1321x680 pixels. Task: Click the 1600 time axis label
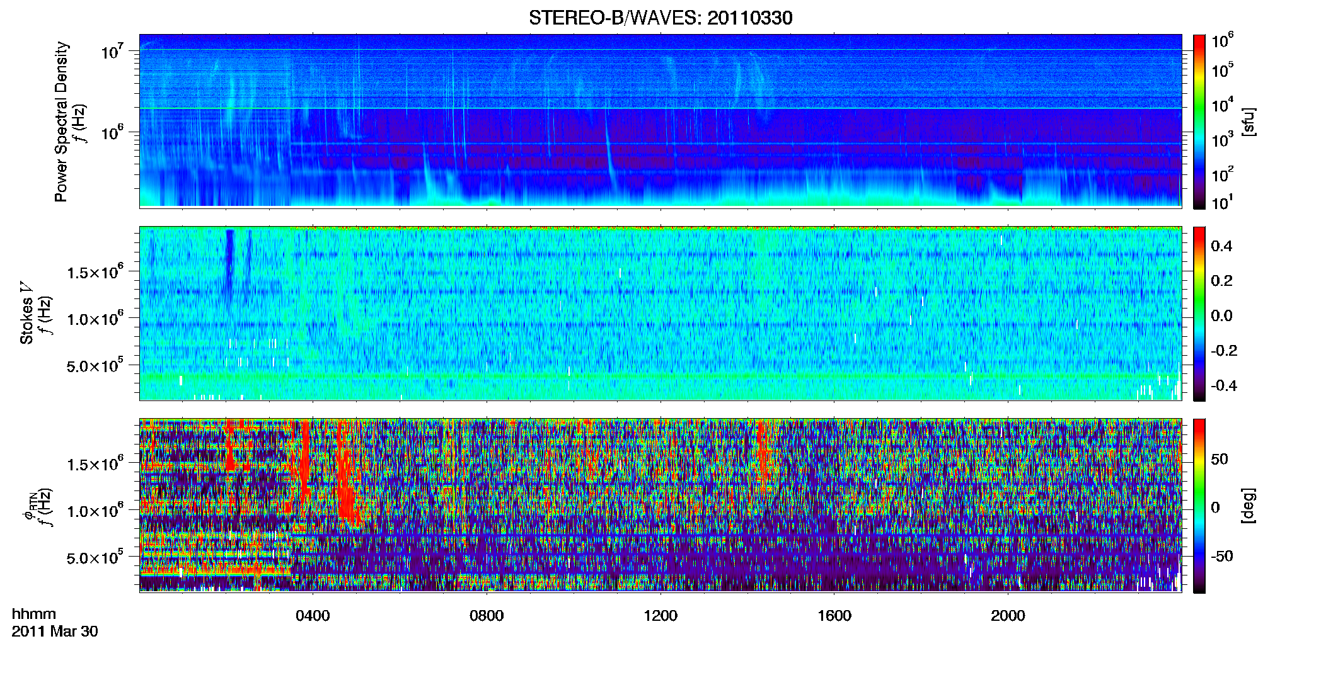point(834,616)
